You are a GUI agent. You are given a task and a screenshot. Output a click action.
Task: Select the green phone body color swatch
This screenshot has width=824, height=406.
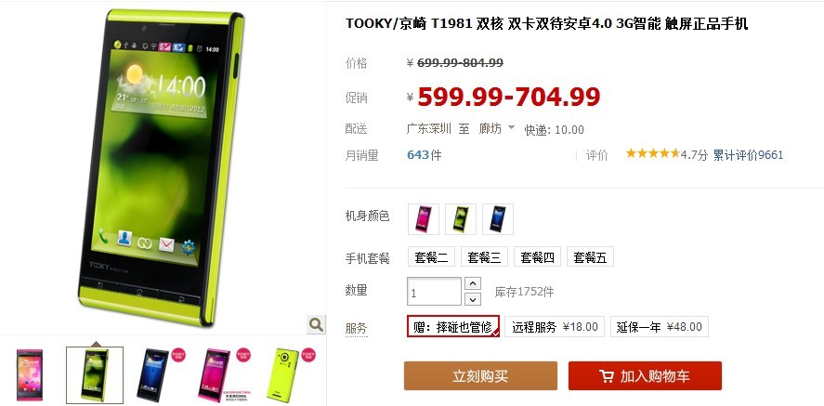[x=461, y=219]
